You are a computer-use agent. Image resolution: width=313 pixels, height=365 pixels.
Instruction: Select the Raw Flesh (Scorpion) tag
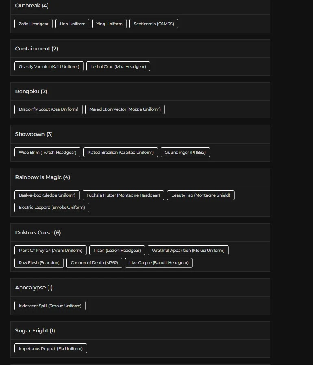click(39, 263)
